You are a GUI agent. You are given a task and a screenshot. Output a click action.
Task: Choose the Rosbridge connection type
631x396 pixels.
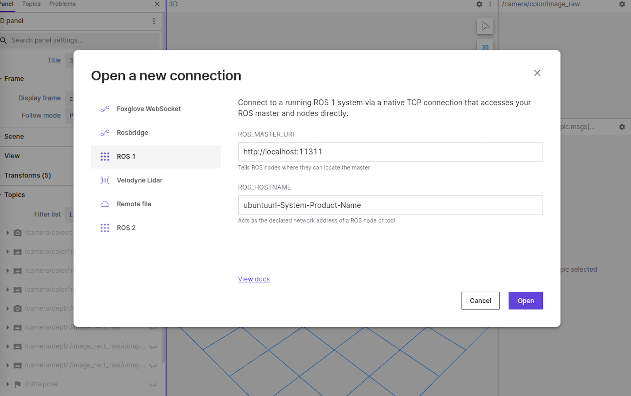[x=132, y=133]
